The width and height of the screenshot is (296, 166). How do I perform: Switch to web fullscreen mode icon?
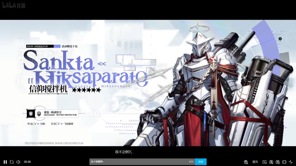284,162
